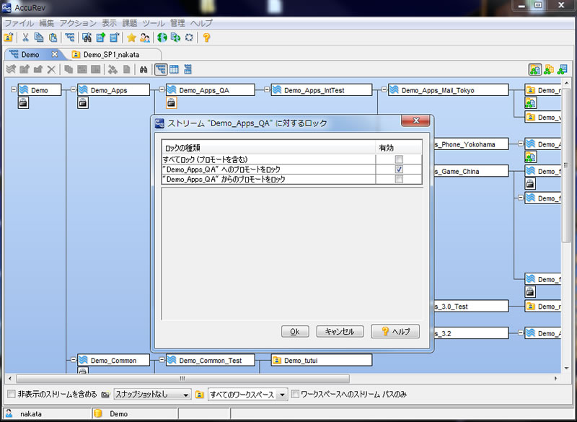Click the green globe icon
Image resolution: width=577 pixels, height=422 pixels.
point(162,38)
